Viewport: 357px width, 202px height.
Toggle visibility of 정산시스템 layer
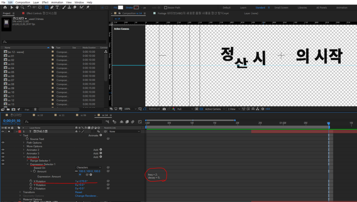pyautogui.click(x=3, y=131)
